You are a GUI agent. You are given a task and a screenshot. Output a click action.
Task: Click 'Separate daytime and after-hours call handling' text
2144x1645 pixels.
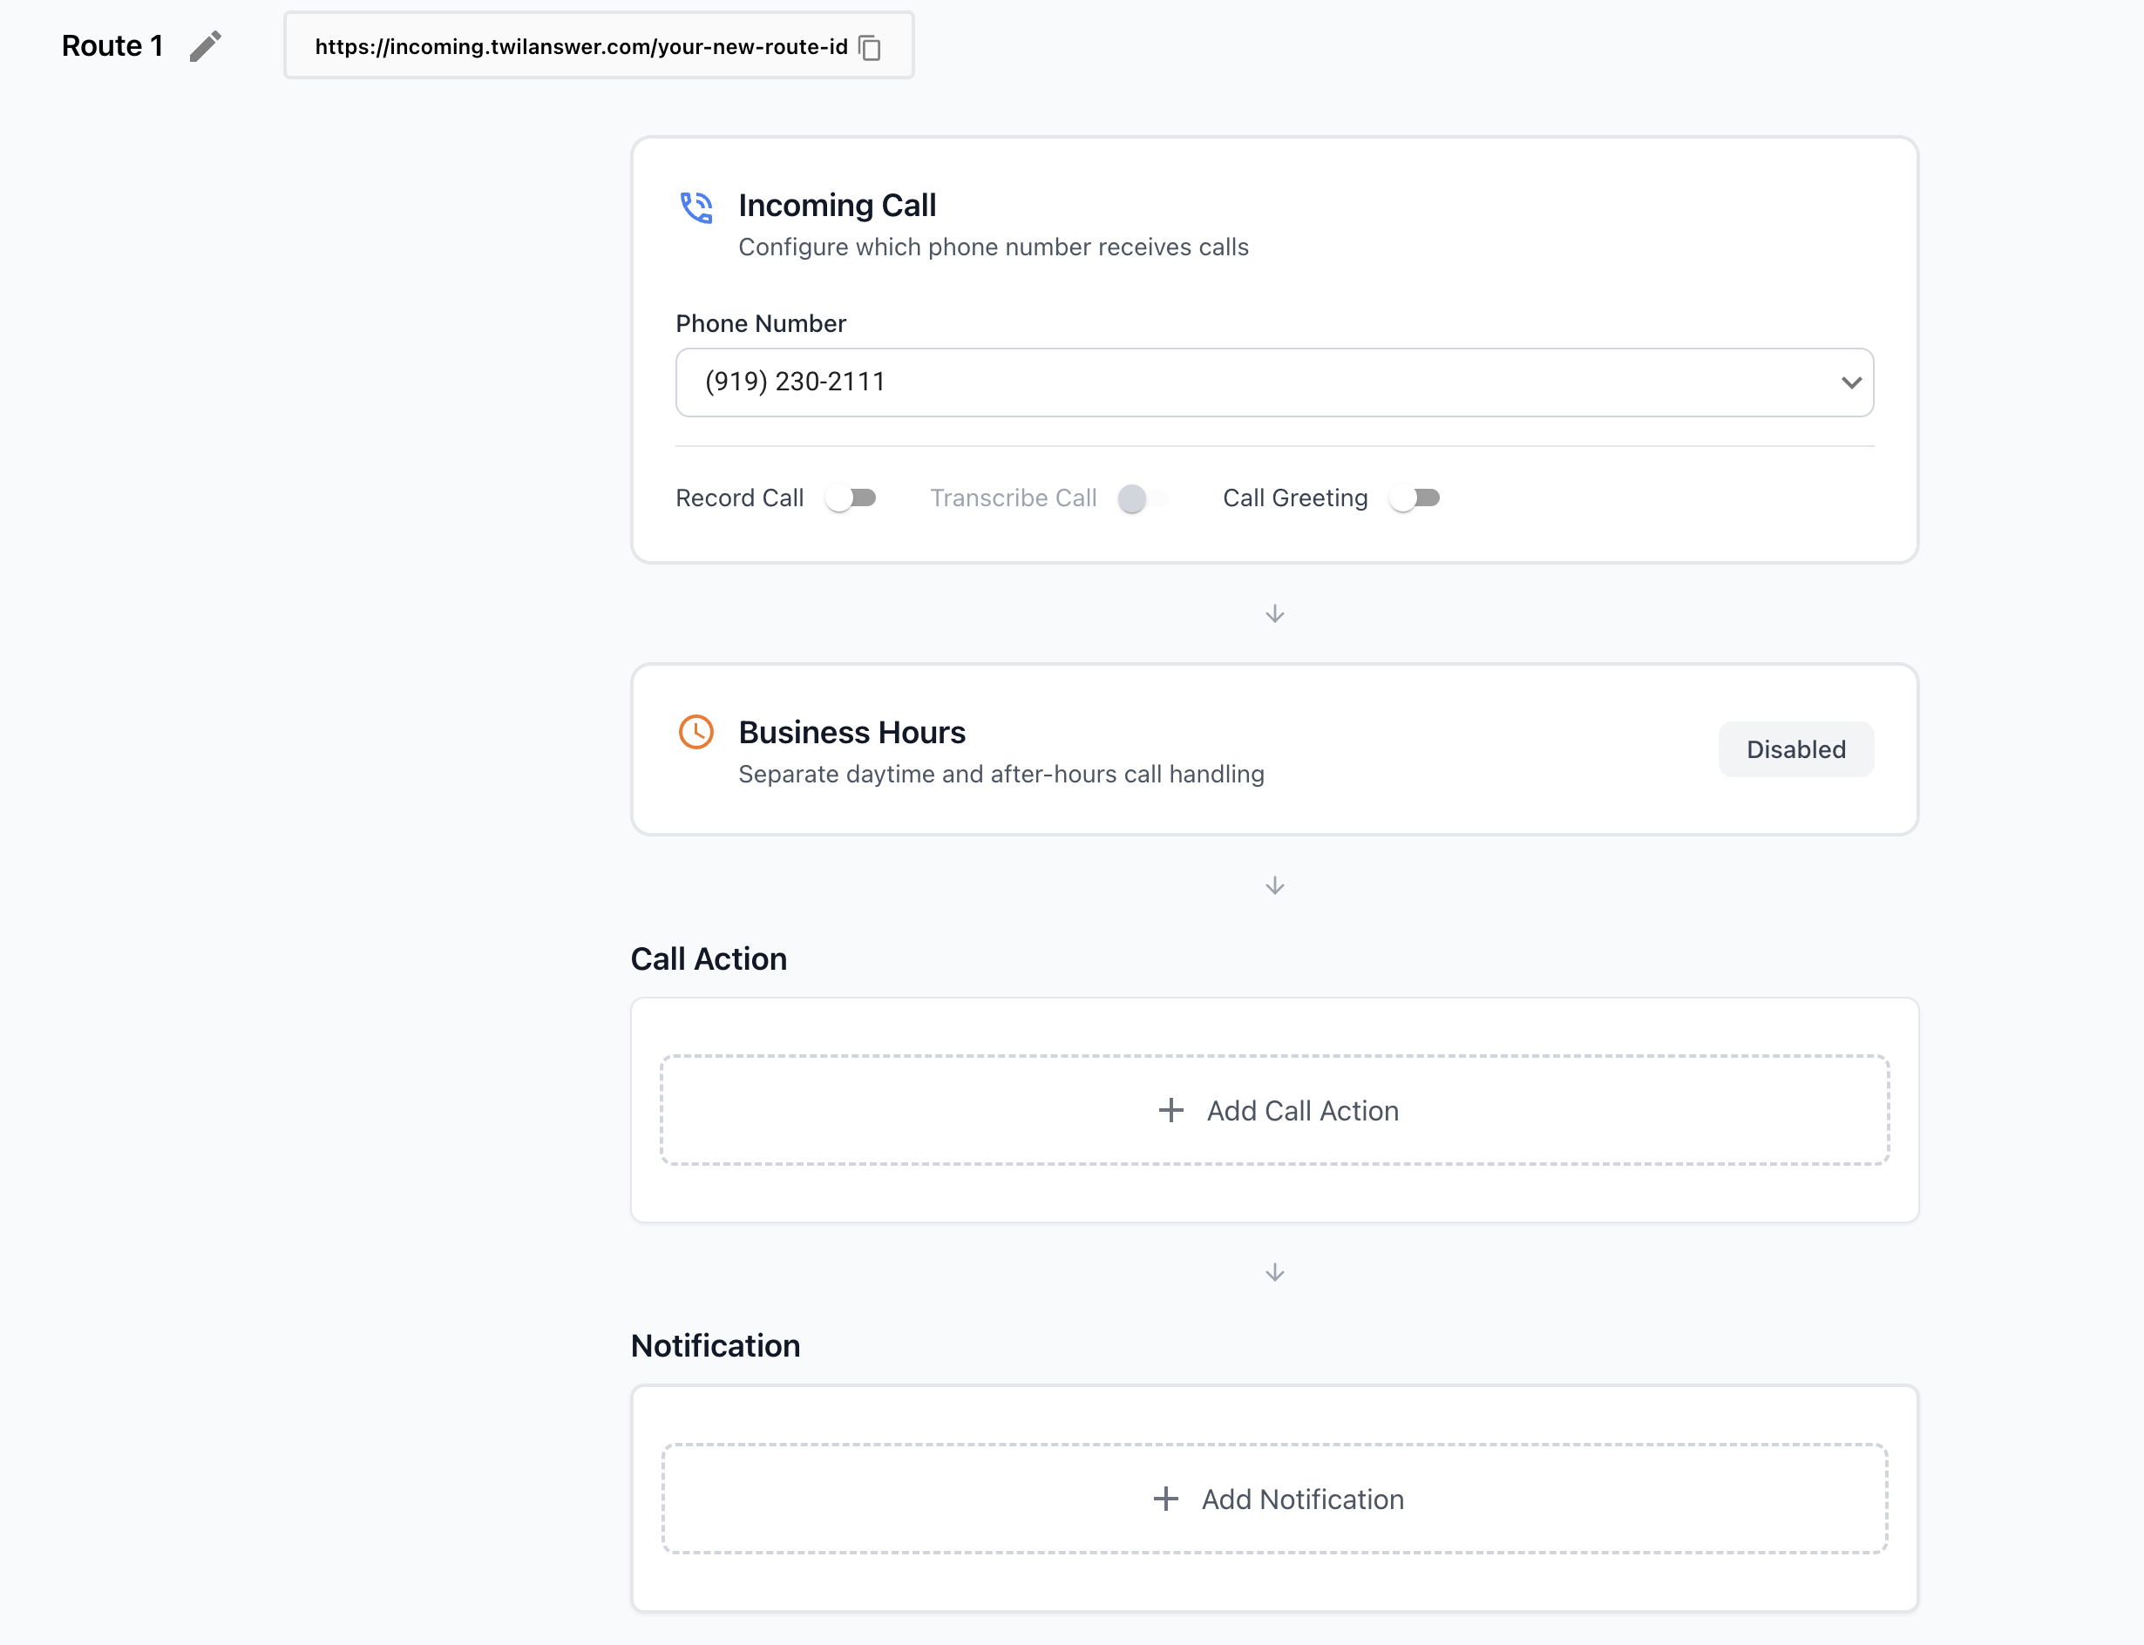(1001, 775)
